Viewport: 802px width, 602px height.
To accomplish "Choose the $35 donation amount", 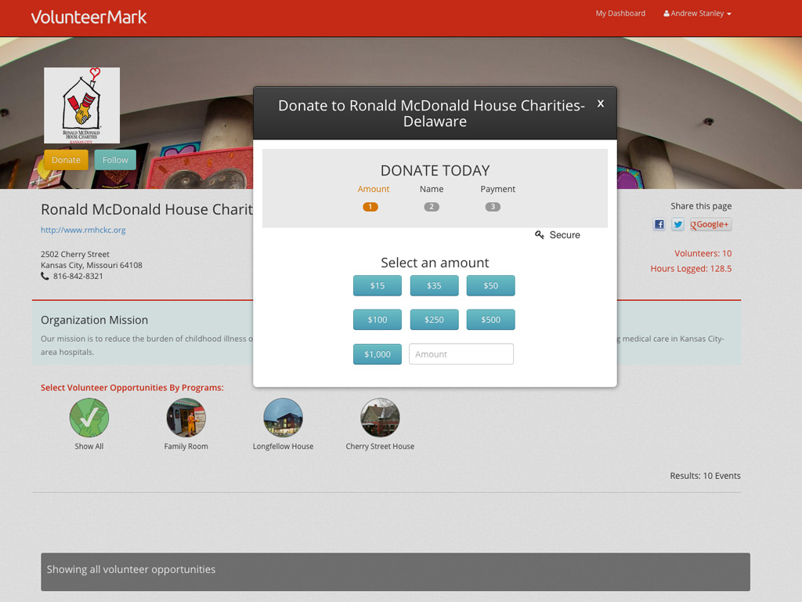I will tap(434, 285).
